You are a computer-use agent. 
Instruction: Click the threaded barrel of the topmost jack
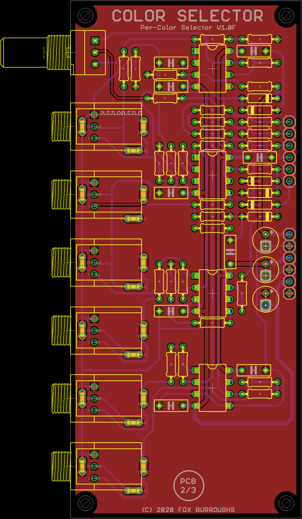click(x=61, y=126)
